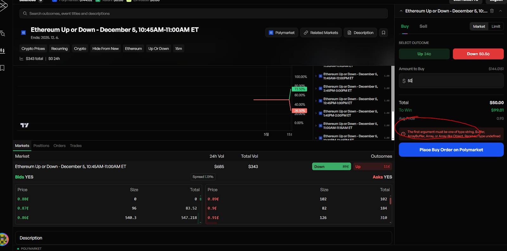The width and height of the screenshot is (507, 251).
Task: Click the $144.0151 available balance
Action: [x=496, y=69]
